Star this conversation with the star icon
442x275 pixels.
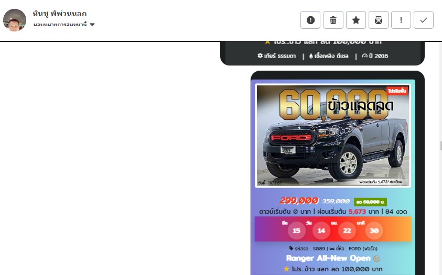356,20
